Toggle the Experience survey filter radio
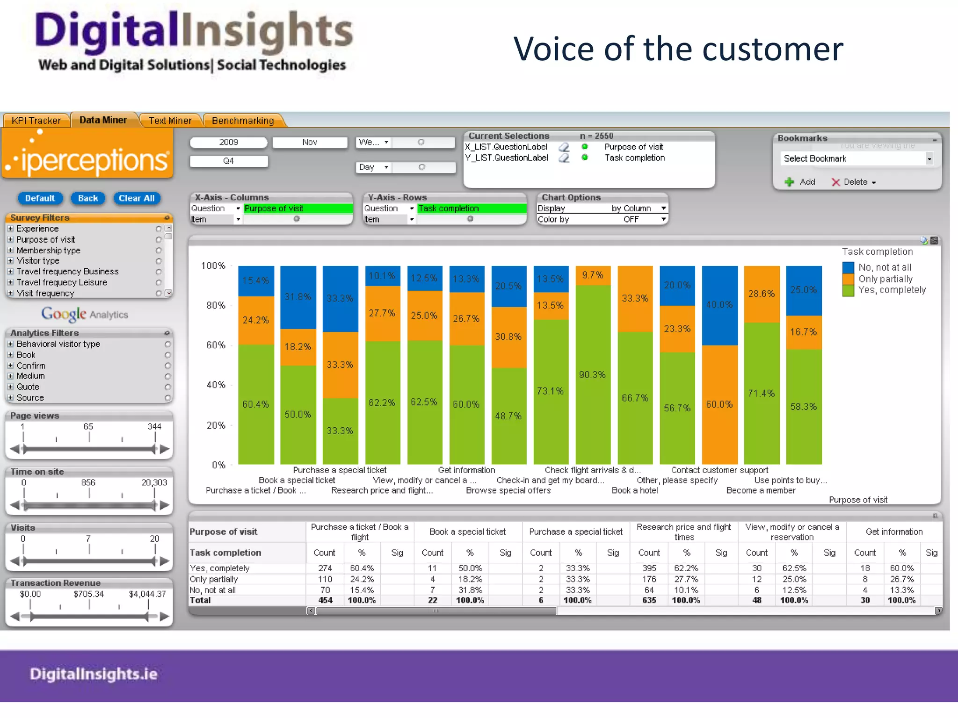 pyautogui.click(x=159, y=229)
